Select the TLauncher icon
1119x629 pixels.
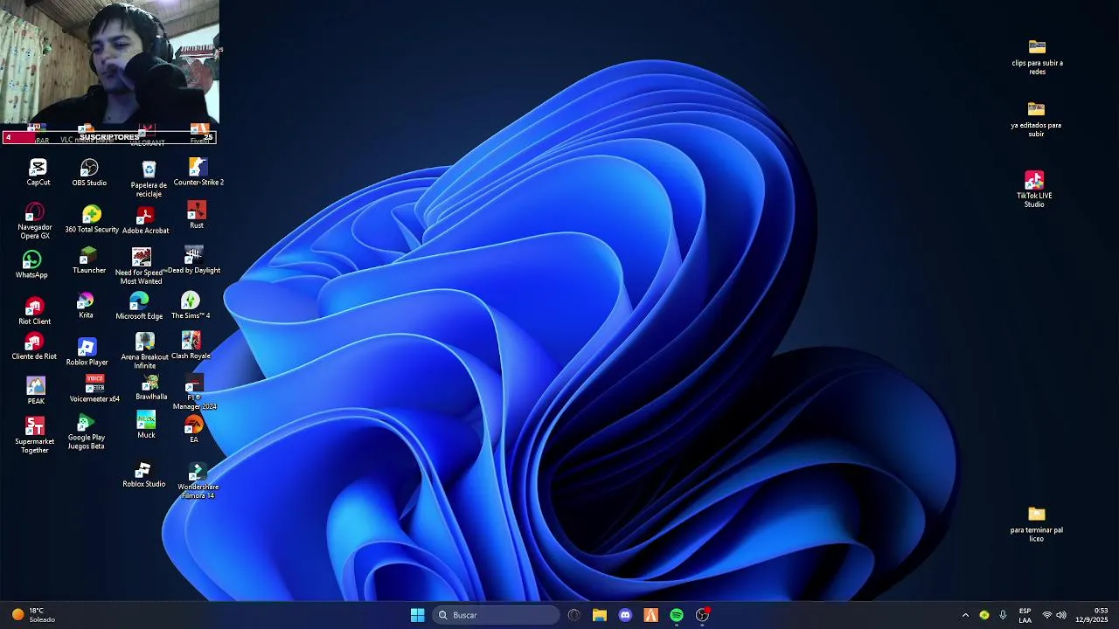[x=88, y=261]
